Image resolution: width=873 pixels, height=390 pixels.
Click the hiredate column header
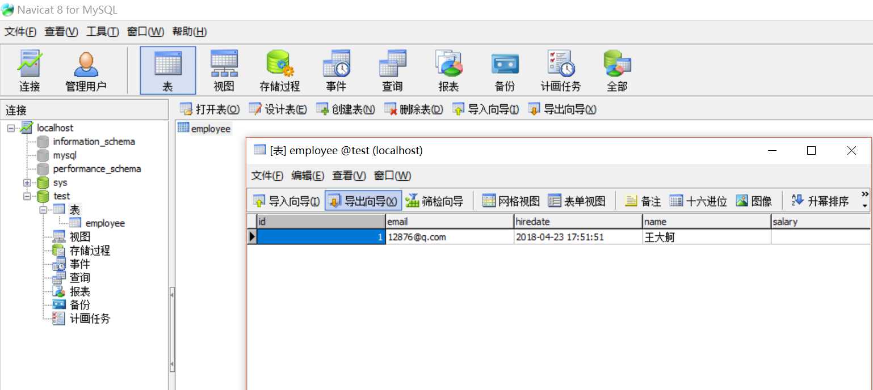click(x=578, y=222)
